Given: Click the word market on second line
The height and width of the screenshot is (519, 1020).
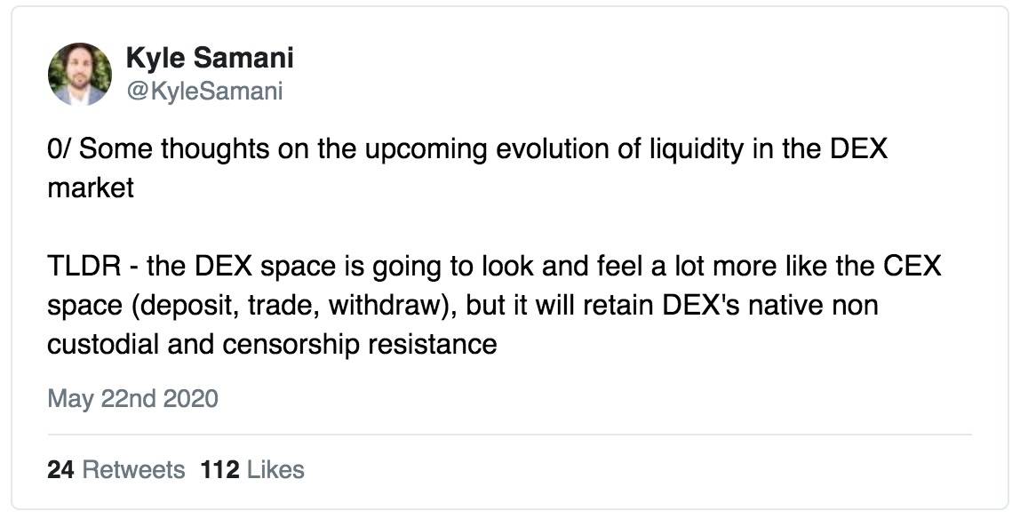Looking at the screenshot, I should [x=91, y=188].
